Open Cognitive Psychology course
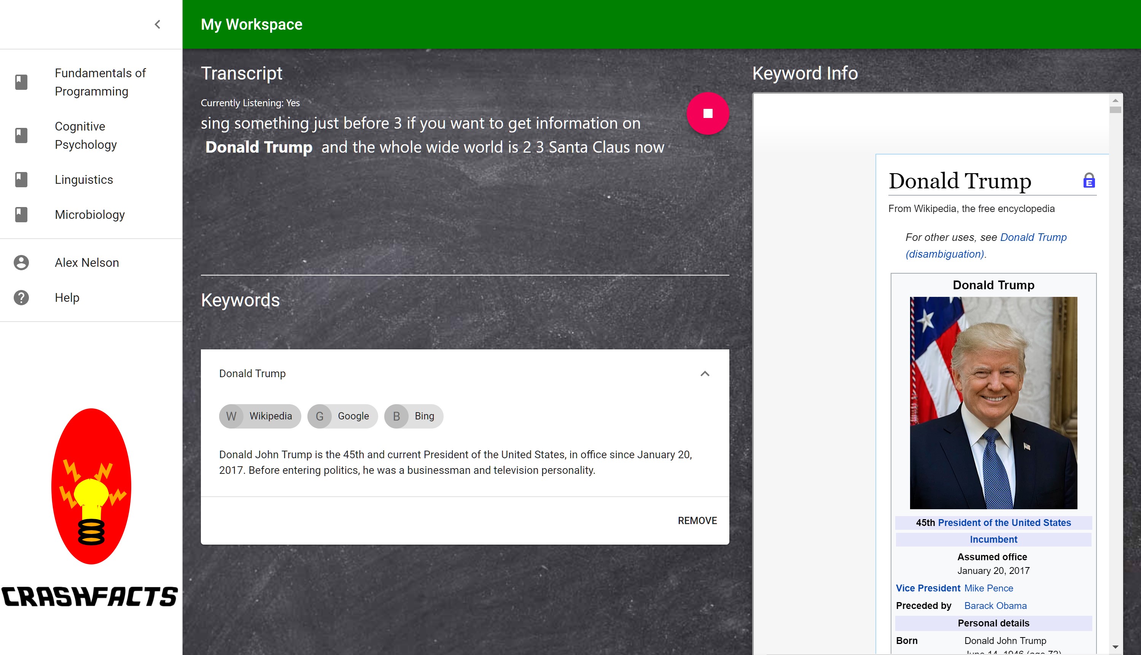Image resolution: width=1141 pixels, height=655 pixels. [x=91, y=135]
